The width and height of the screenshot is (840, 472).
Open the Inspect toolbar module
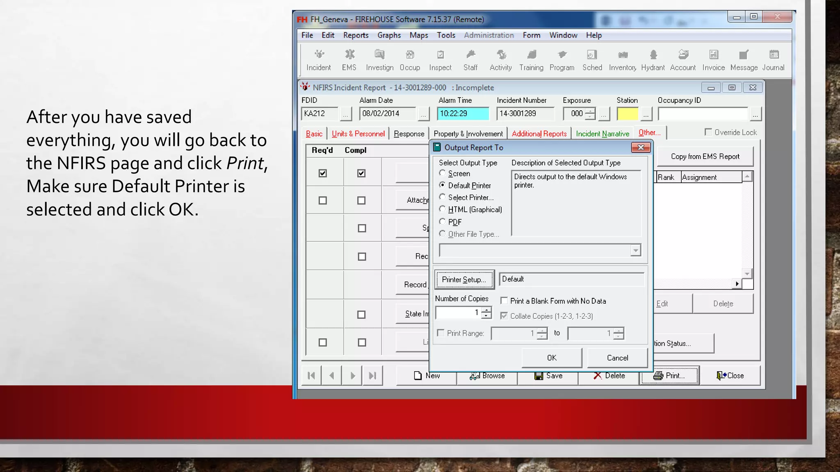[440, 60]
